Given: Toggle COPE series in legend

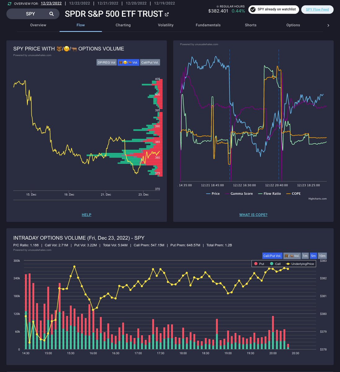Looking at the screenshot, I should [x=293, y=193].
